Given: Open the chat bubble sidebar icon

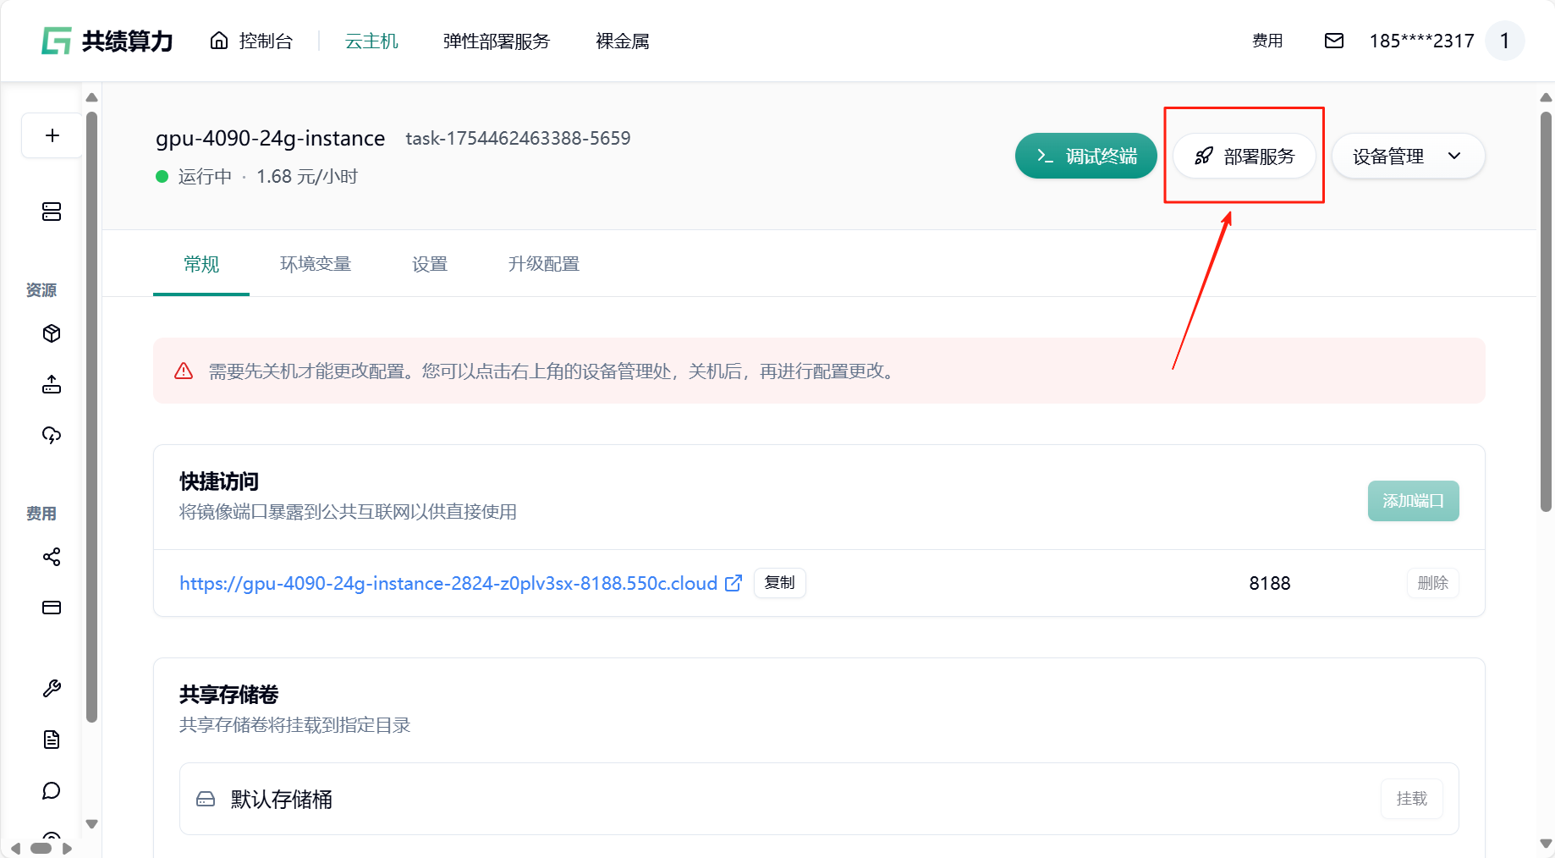Looking at the screenshot, I should [52, 790].
